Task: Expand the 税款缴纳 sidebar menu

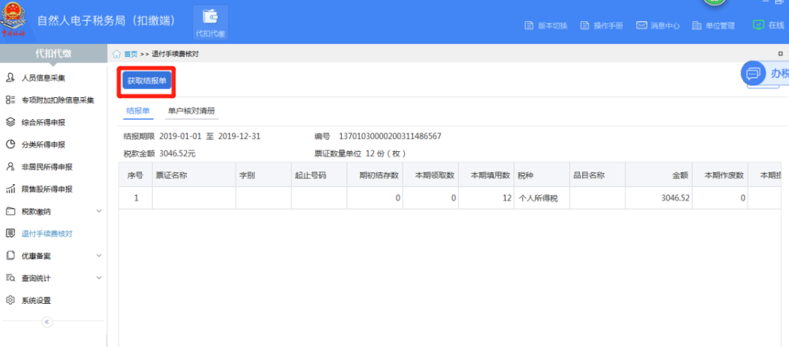Action: pyautogui.click(x=99, y=212)
